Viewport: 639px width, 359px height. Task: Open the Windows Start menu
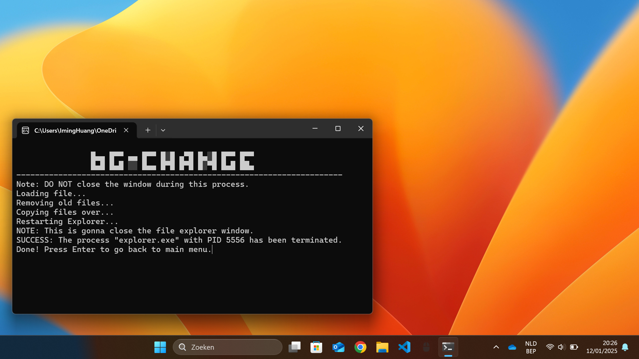[160, 347]
